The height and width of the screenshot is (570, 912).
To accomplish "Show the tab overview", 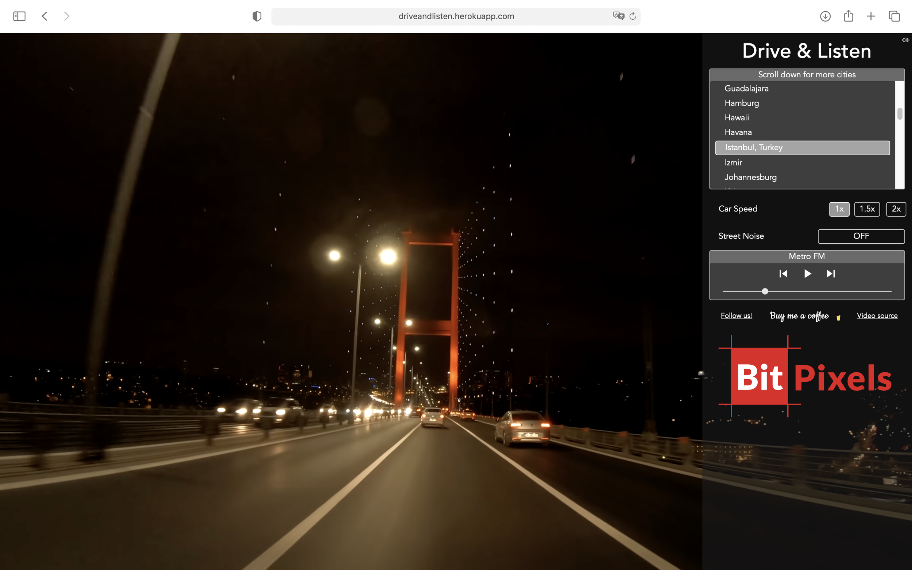I will pyautogui.click(x=894, y=16).
